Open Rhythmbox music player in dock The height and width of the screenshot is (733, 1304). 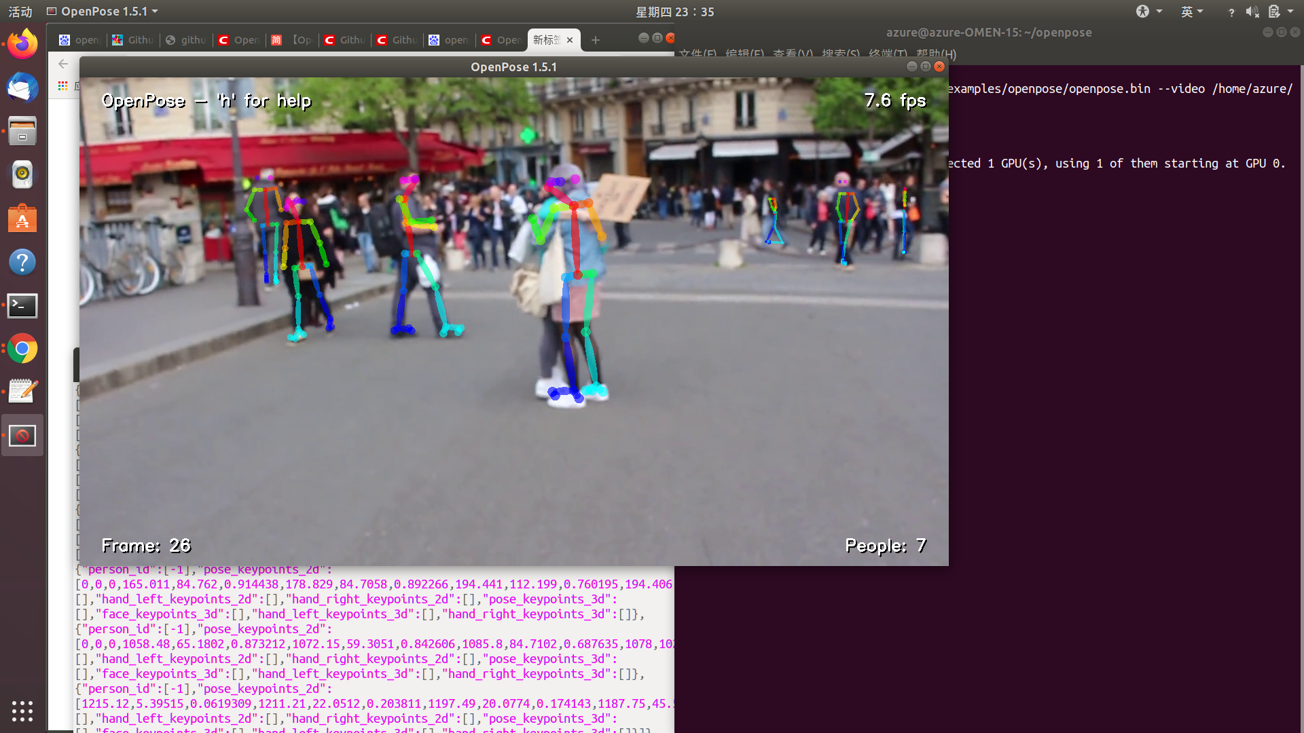pos(22,175)
